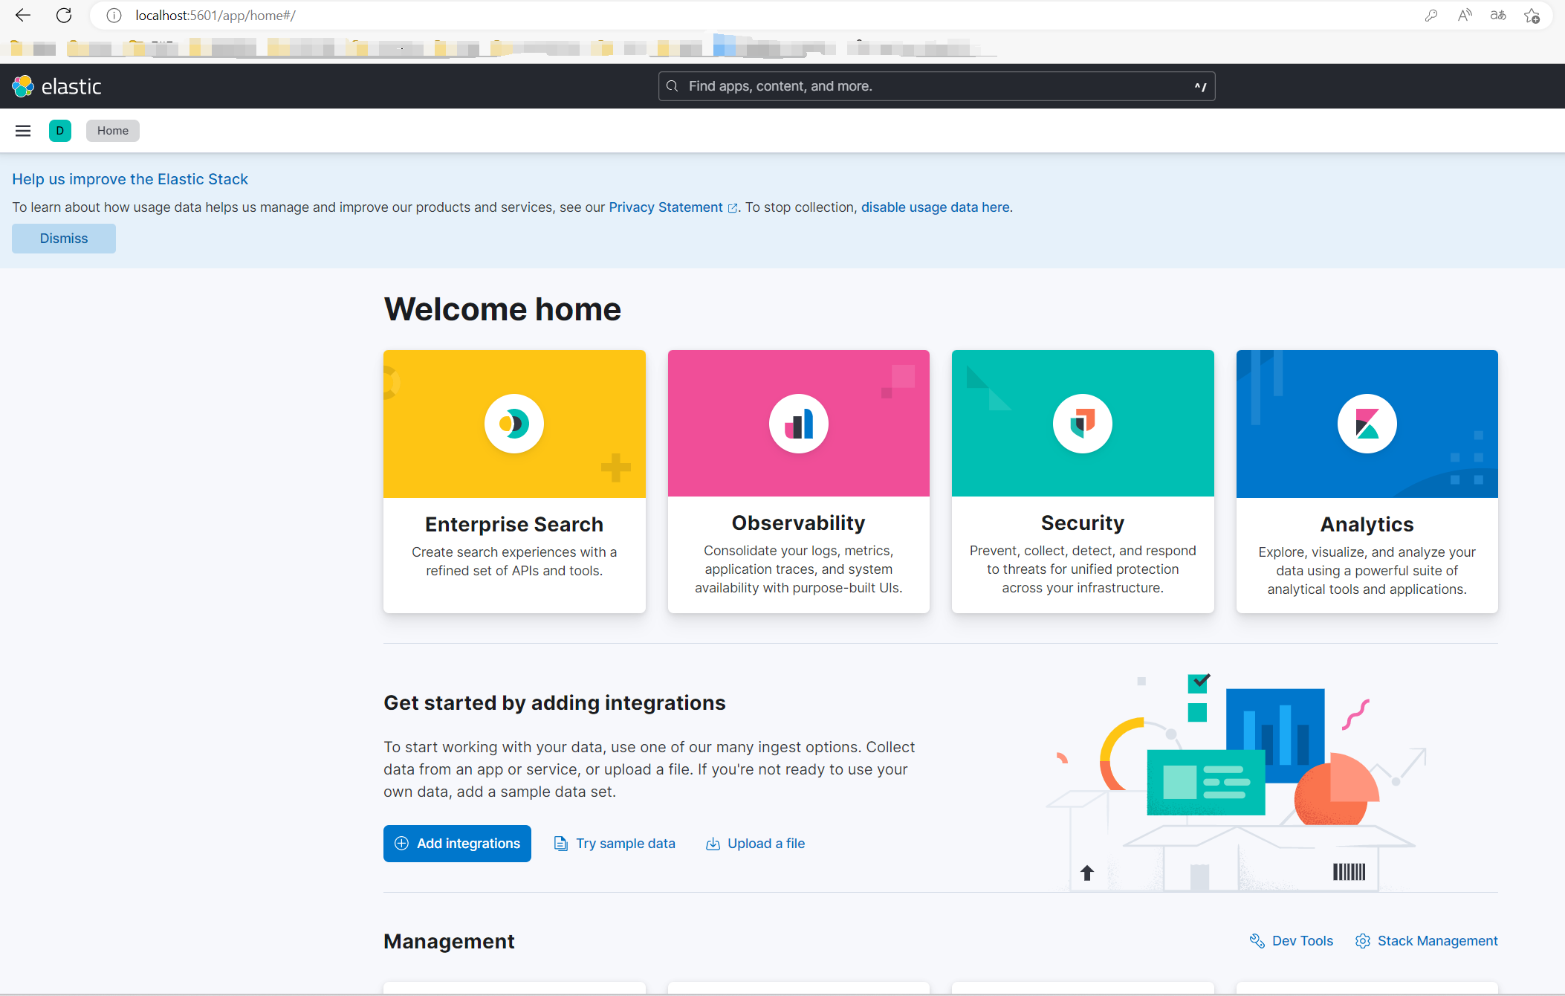Click the Enterprise Search circular icon
Image resolution: width=1565 pixels, height=996 pixels.
coord(514,424)
